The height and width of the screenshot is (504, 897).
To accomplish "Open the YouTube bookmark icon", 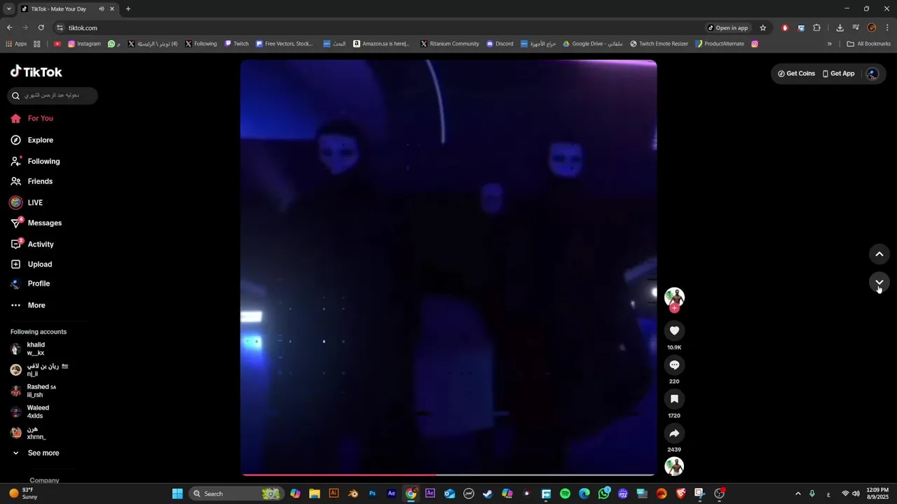I will (57, 43).
